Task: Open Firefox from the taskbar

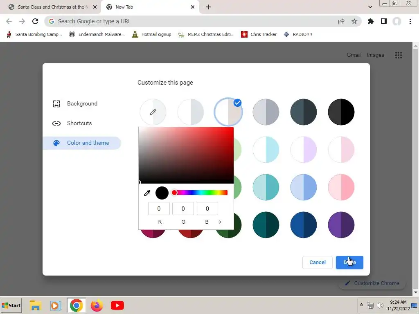Action: click(97, 305)
